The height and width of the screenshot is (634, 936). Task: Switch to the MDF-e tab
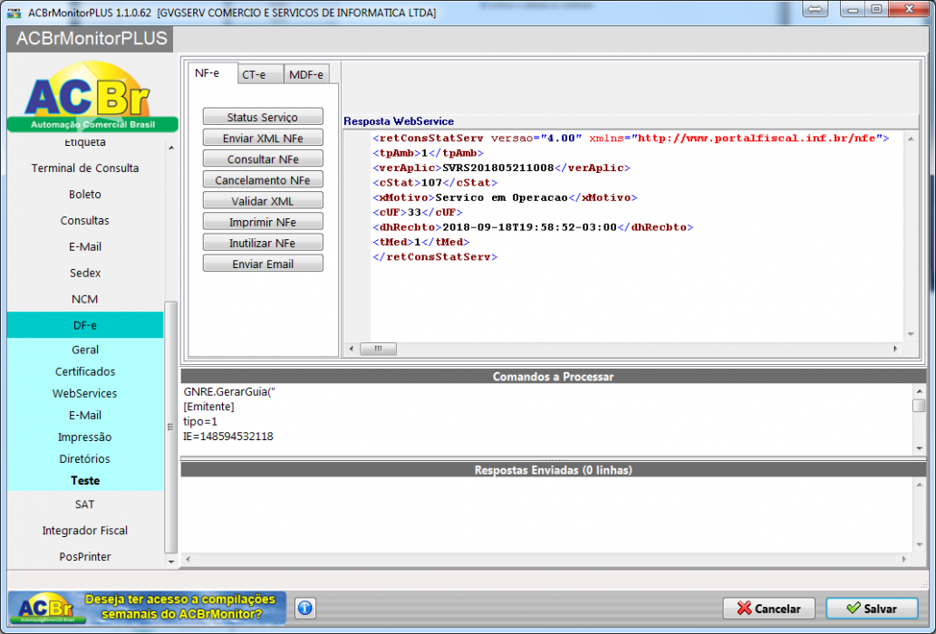pyautogui.click(x=306, y=74)
